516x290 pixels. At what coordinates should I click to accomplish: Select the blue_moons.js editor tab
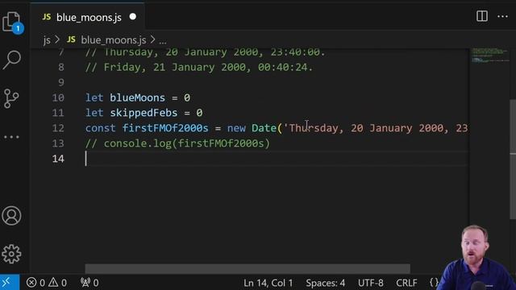(87, 17)
